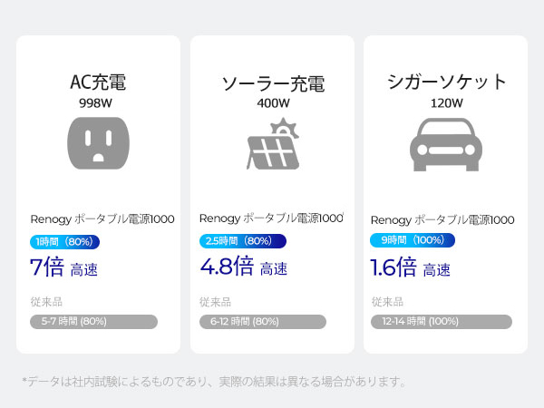Click the 120W wattage label
The height and width of the screenshot is (408, 544).
point(445,102)
